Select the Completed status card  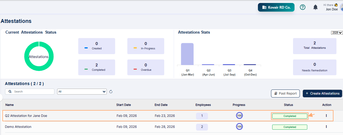point(97,67)
